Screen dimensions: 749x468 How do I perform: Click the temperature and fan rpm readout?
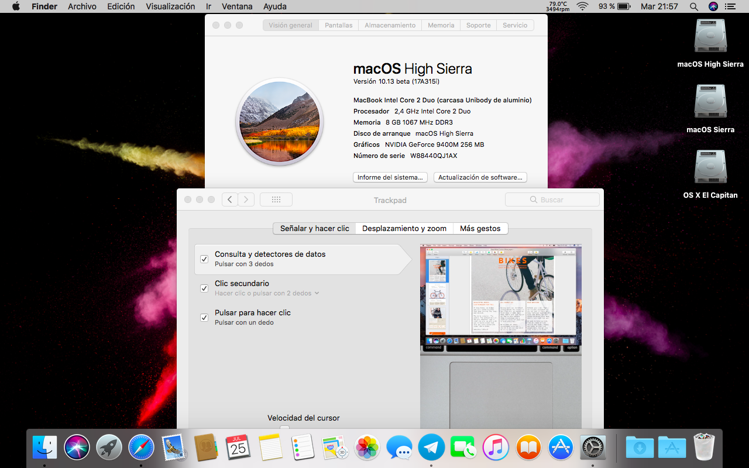point(558,6)
